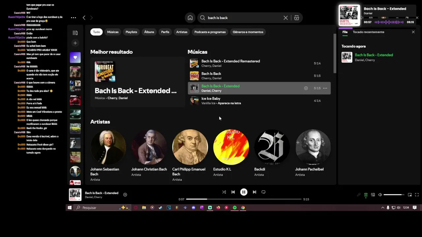Add Bach Is Back - Extended row to library
The width and height of the screenshot is (422, 237).
coord(306,88)
